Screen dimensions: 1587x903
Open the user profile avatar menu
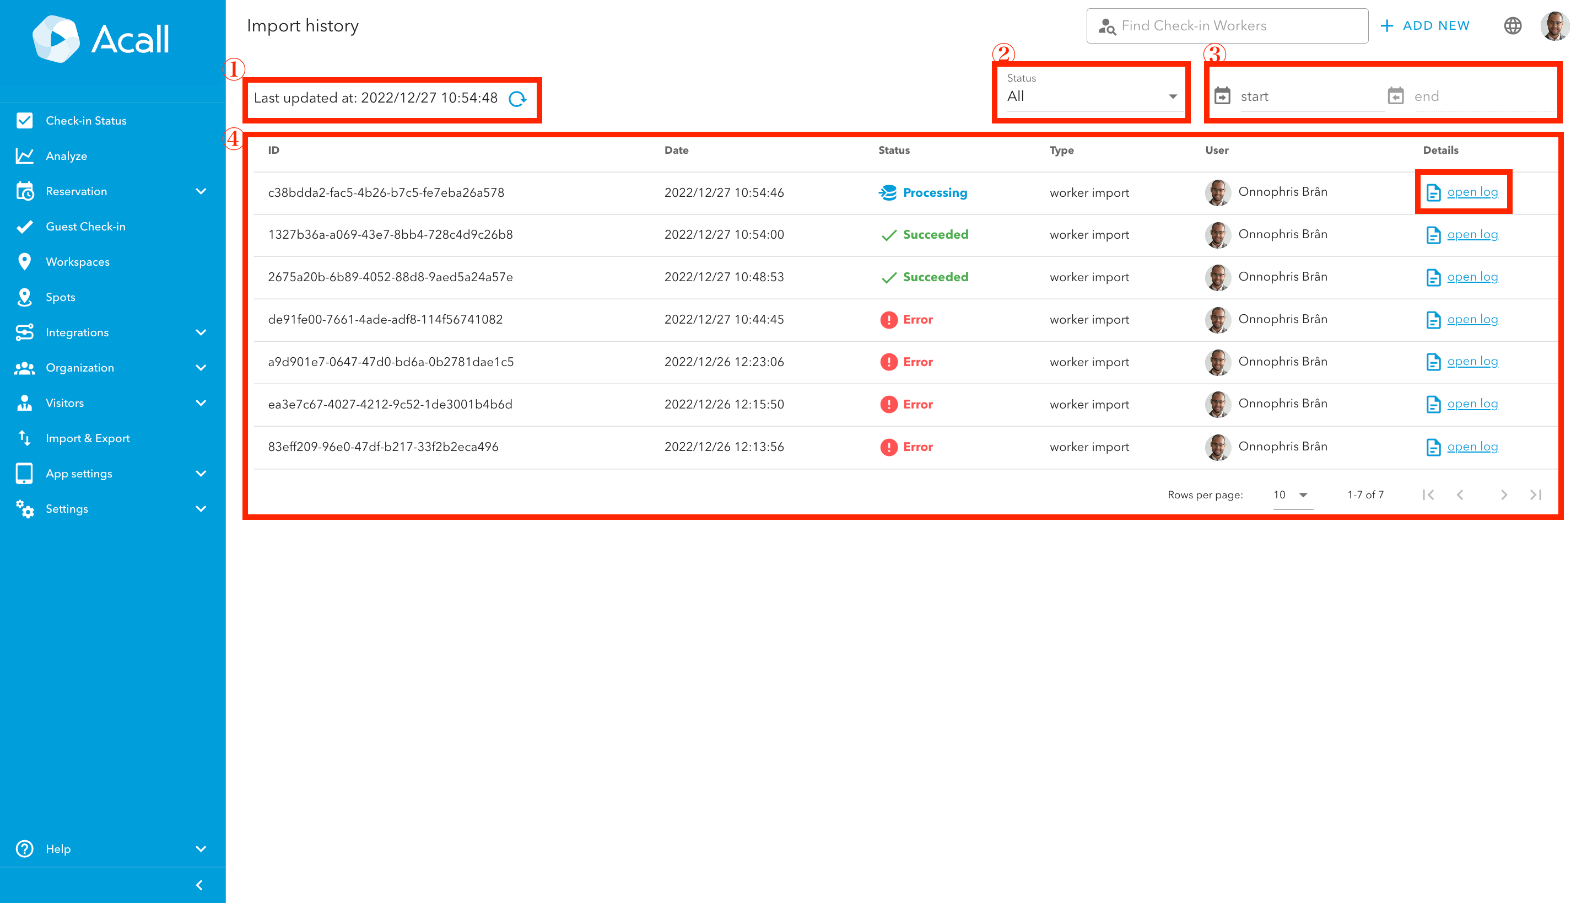(x=1555, y=25)
